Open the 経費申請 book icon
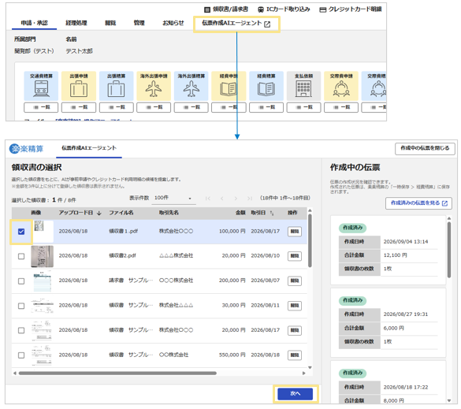461x409 pixels. tap(229, 86)
